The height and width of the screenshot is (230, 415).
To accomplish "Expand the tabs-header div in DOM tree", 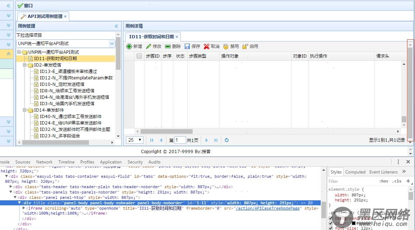I will (x=11, y=186).
